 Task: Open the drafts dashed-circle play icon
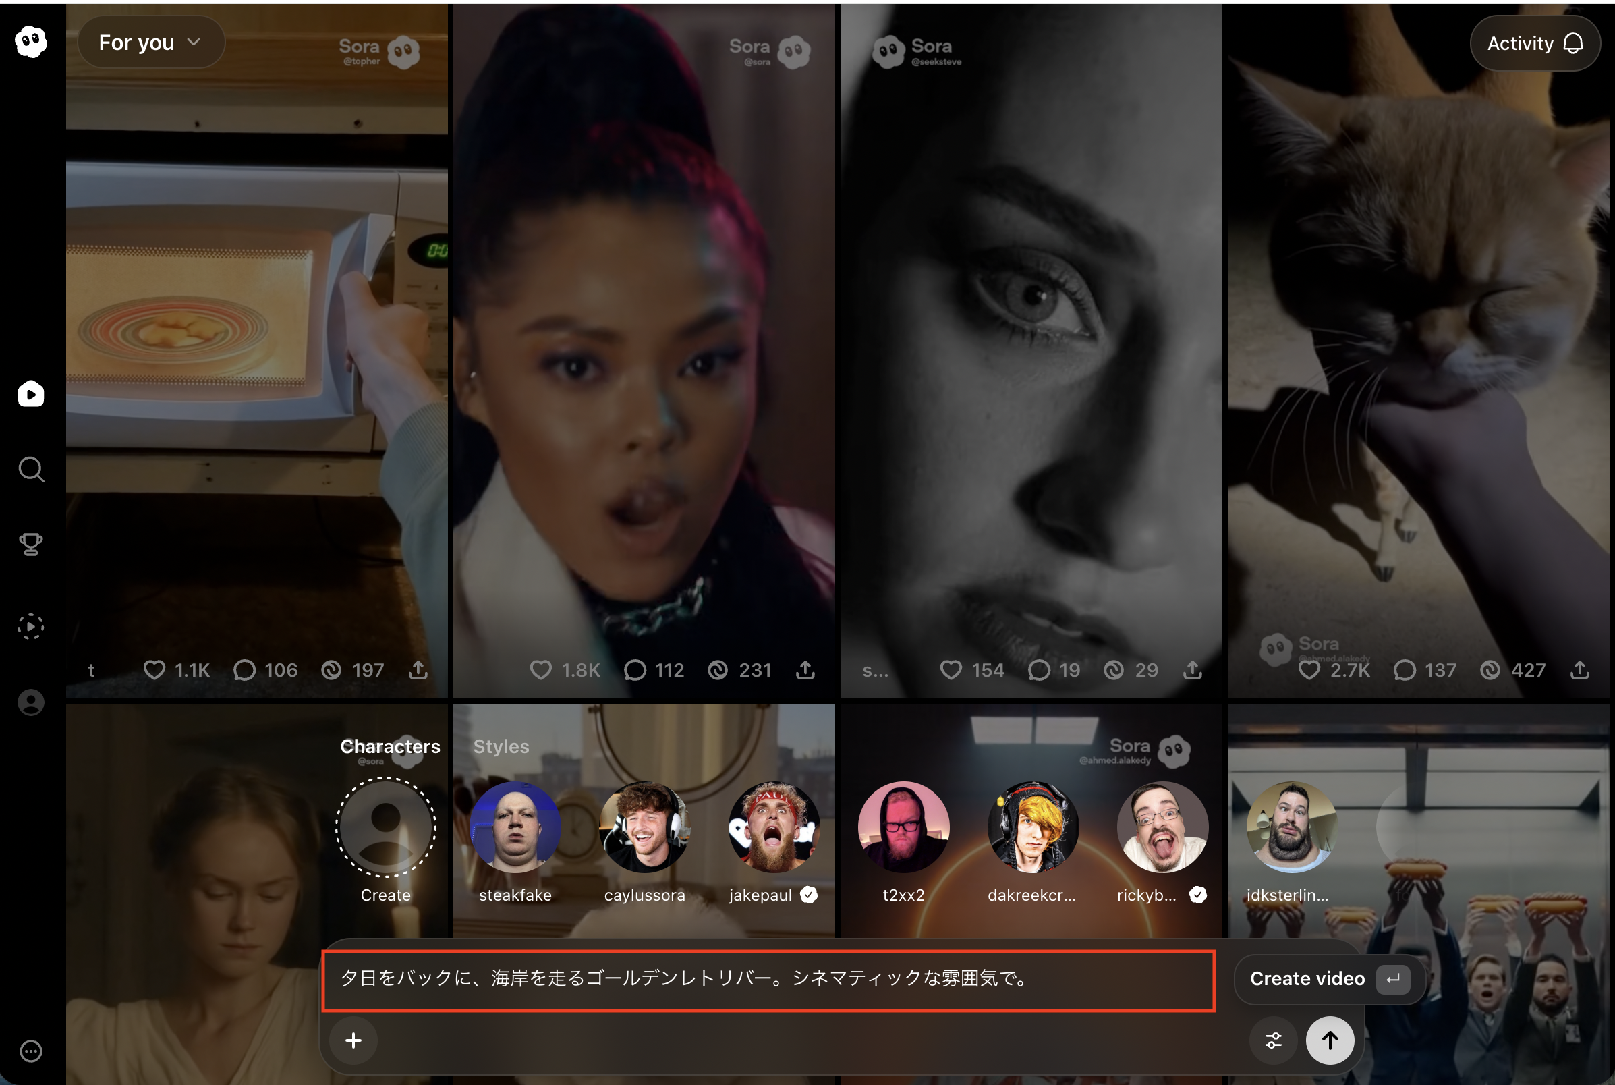click(31, 626)
